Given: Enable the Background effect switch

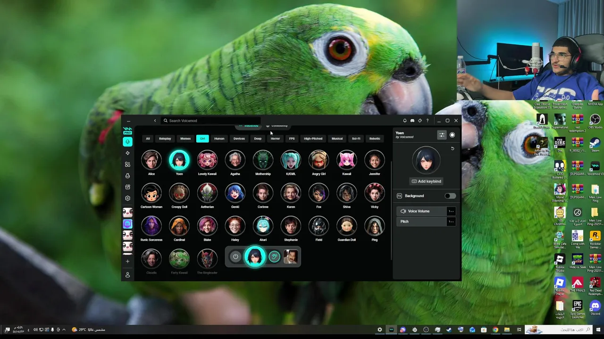Looking at the screenshot, I should [x=450, y=196].
